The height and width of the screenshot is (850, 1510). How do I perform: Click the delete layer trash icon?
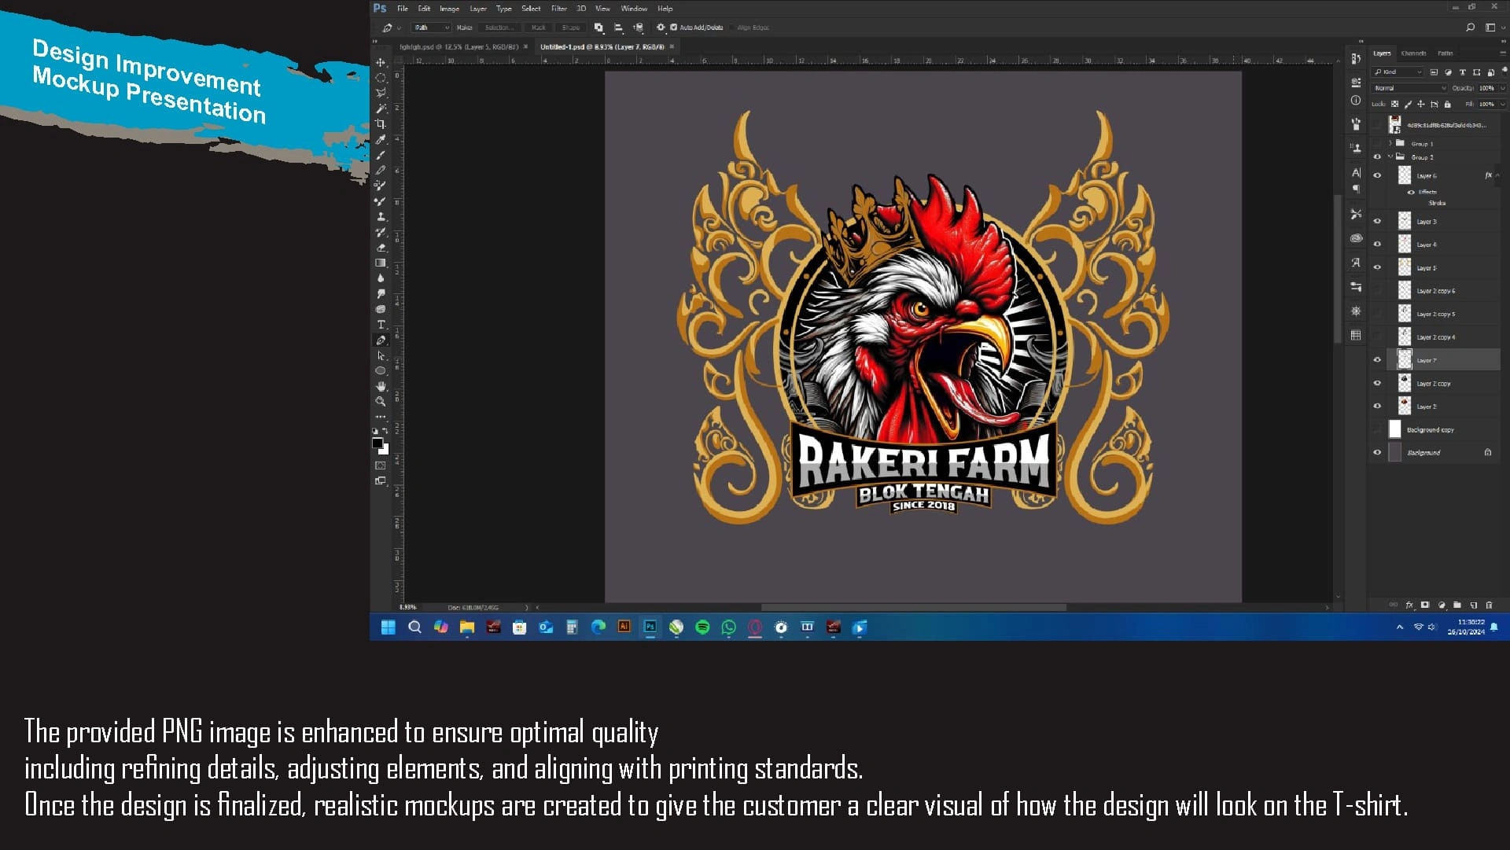tap(1489, 605)
